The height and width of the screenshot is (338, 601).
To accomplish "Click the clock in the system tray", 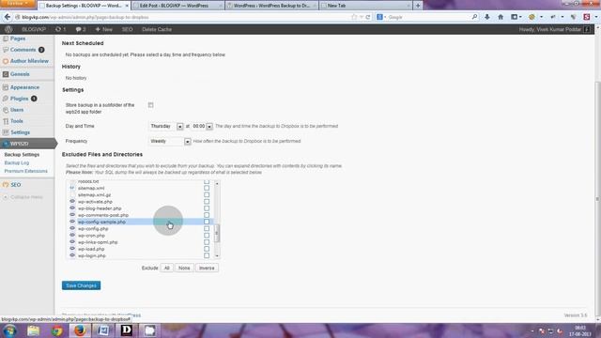I will tap(580, 330).
